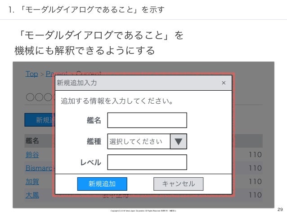Open the 艦種 dropdown arrow
This screenshot has height=215, width=287.
pyautogui.click(x=179, y=141)
